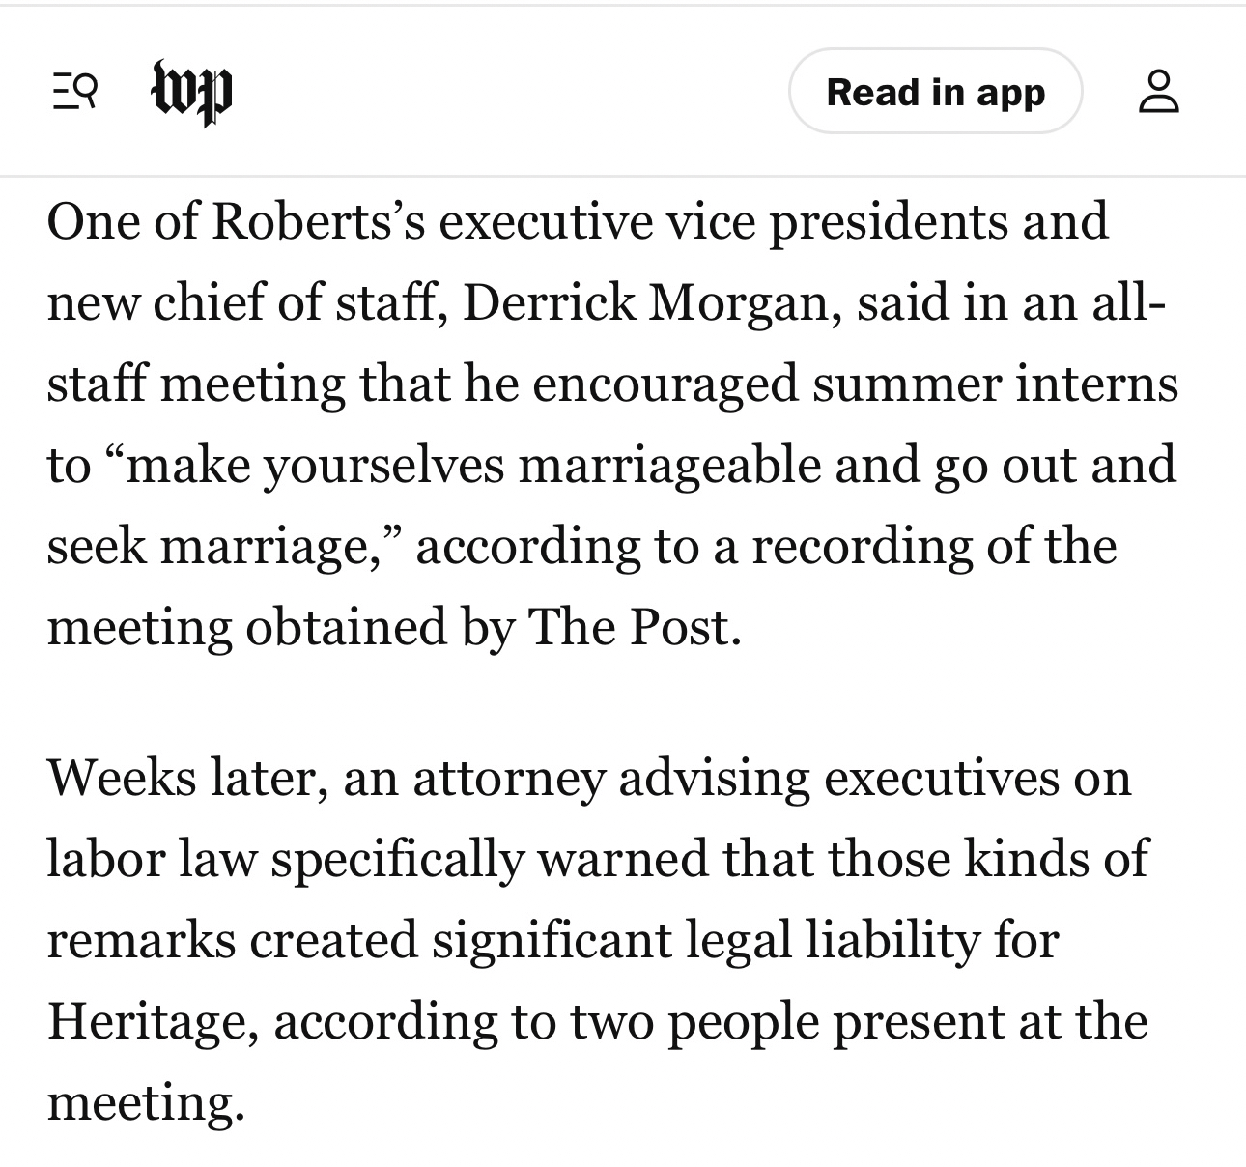Click the words "summer interns" in the first paragraph
Viewport: 1246px width, 1167px height.
coord(995,384)
